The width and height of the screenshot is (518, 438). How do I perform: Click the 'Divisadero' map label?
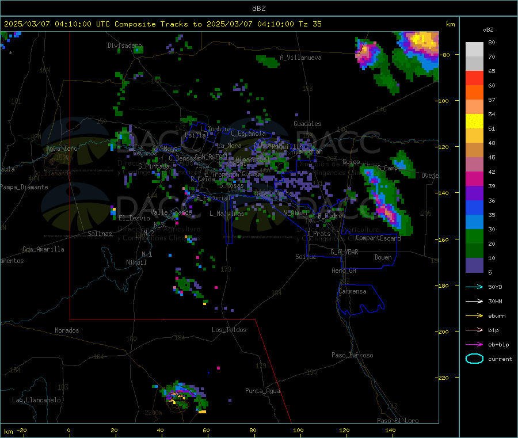click(x=124, y=45)
